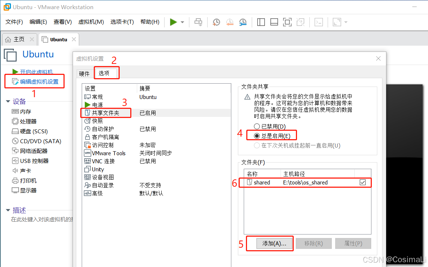Click the stretch guest display icon

tap(337, 22)
